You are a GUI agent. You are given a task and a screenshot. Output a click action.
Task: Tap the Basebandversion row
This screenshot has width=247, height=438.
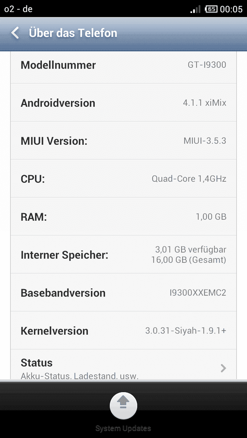123,292
